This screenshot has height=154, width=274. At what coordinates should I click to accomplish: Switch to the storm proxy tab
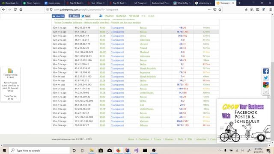(54, 3)
